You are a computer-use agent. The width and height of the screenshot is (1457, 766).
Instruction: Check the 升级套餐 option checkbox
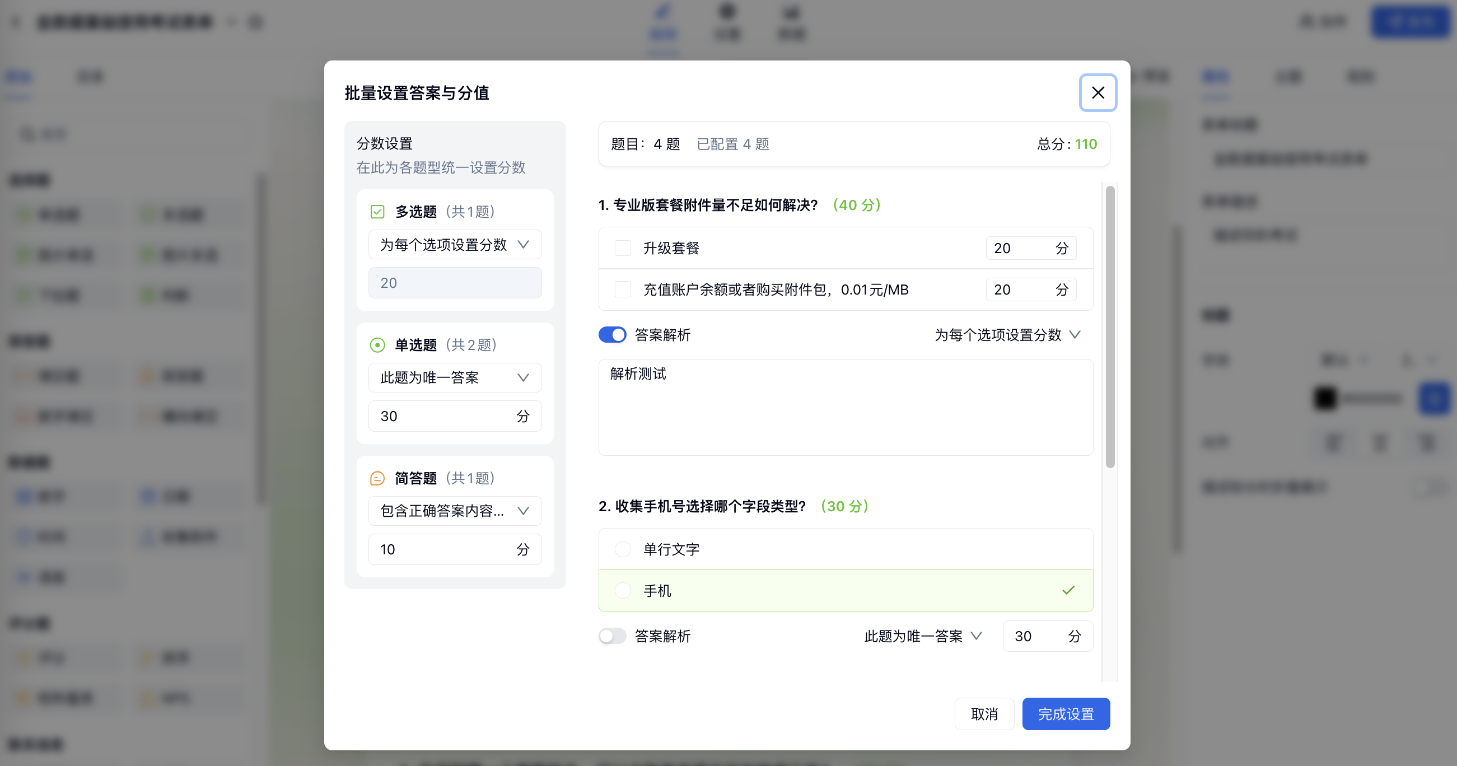[623, 248]
